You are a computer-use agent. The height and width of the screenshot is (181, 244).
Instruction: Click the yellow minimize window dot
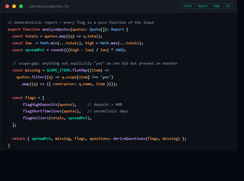click(14, 6)
